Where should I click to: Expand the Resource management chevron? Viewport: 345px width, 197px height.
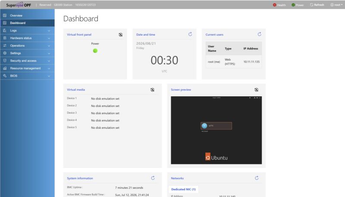[x=49, y=69]
